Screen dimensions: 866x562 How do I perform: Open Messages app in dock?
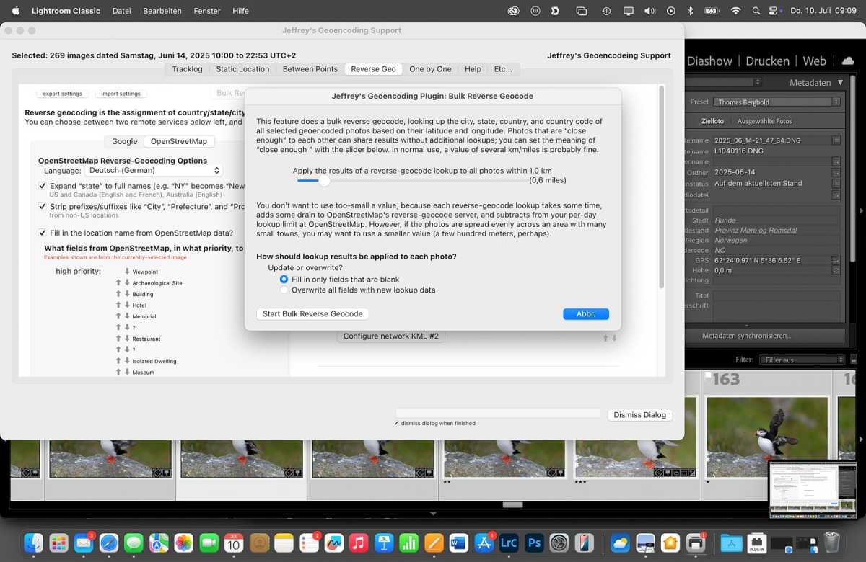(134, 543)
